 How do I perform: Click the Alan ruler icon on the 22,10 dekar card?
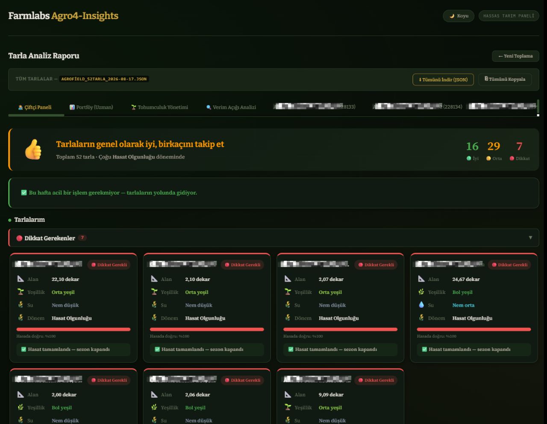click(21, 279)
